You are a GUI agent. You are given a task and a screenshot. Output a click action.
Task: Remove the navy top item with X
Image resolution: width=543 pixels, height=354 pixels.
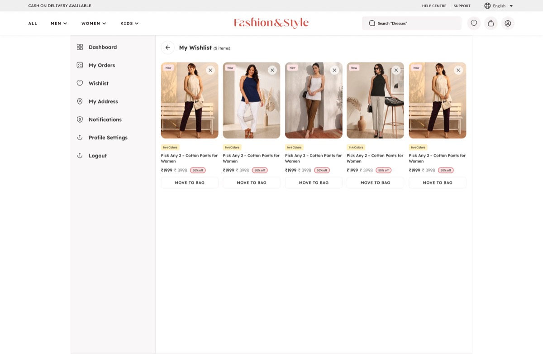coord(272,70)
